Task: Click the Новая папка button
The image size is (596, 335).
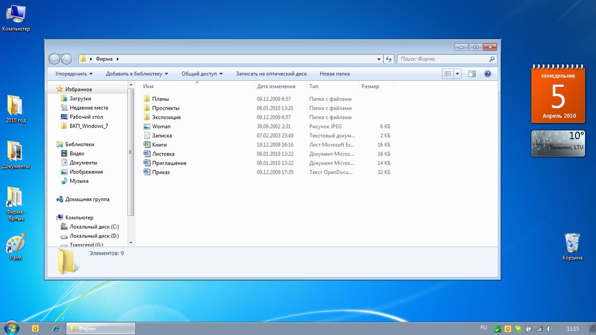Action: click(x=335, y=74)
